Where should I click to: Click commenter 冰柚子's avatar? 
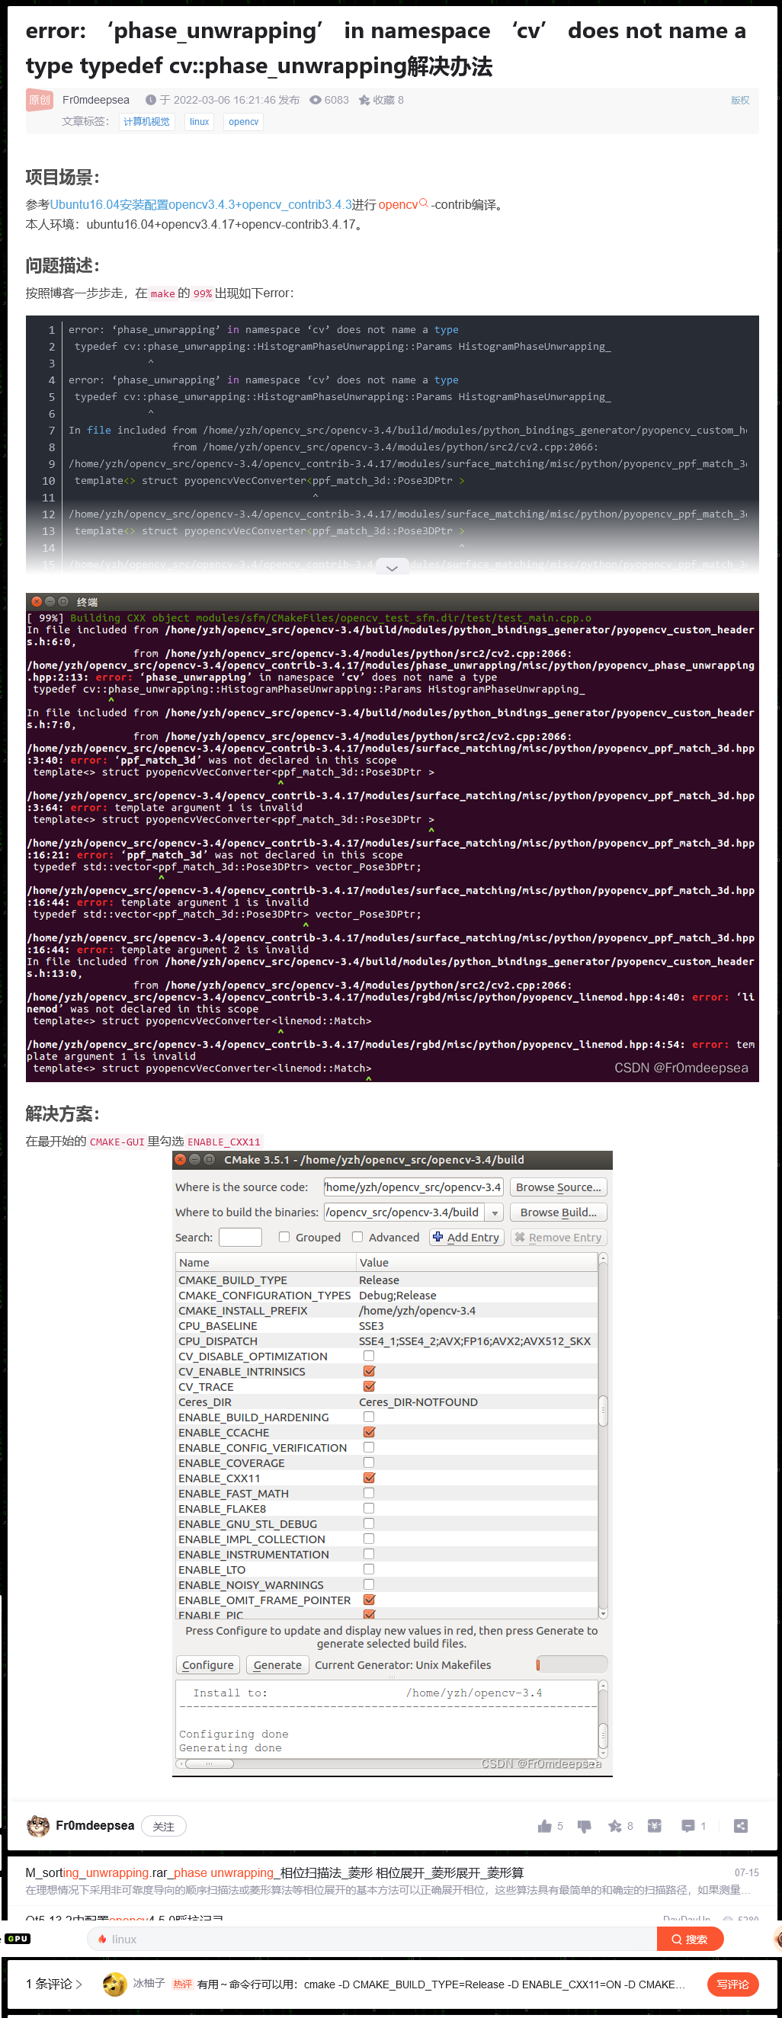(114, 1984)
